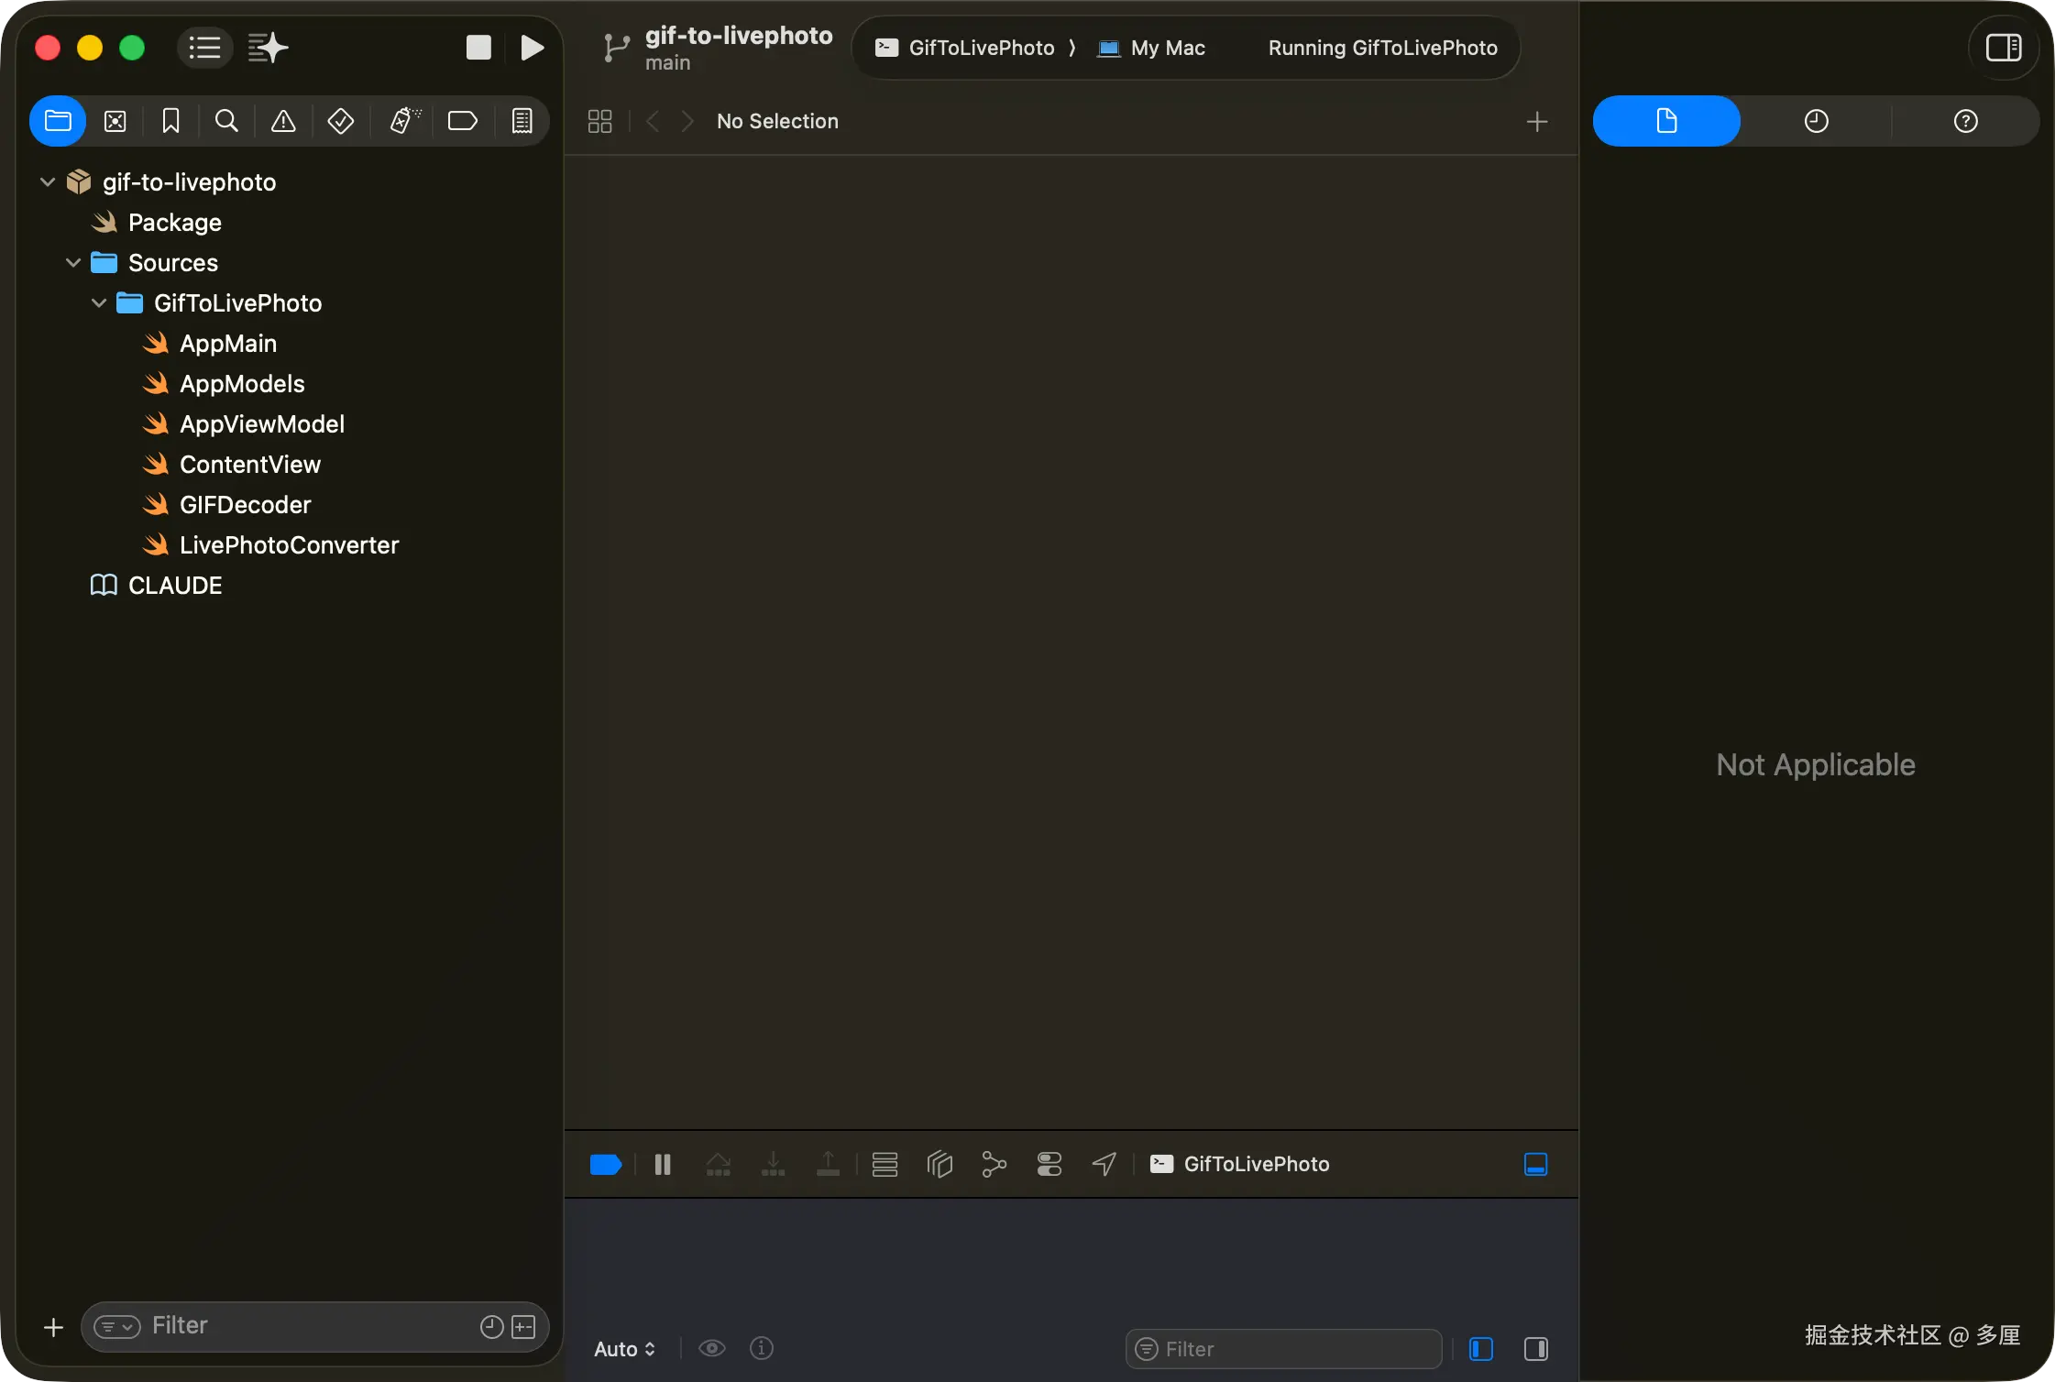Image resolution: width=2055 pixels, height=1382 pixels.
Task: Toggle the inspectors panel in toolbar
Action: (x=2003, y=48)
